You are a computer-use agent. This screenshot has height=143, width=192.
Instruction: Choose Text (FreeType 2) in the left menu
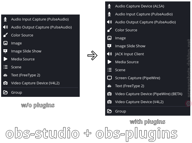[x=40, y=75]
